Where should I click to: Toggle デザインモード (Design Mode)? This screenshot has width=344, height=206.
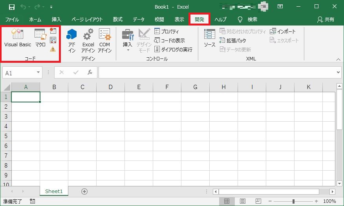pyautogui.click(x=144, y=41)
